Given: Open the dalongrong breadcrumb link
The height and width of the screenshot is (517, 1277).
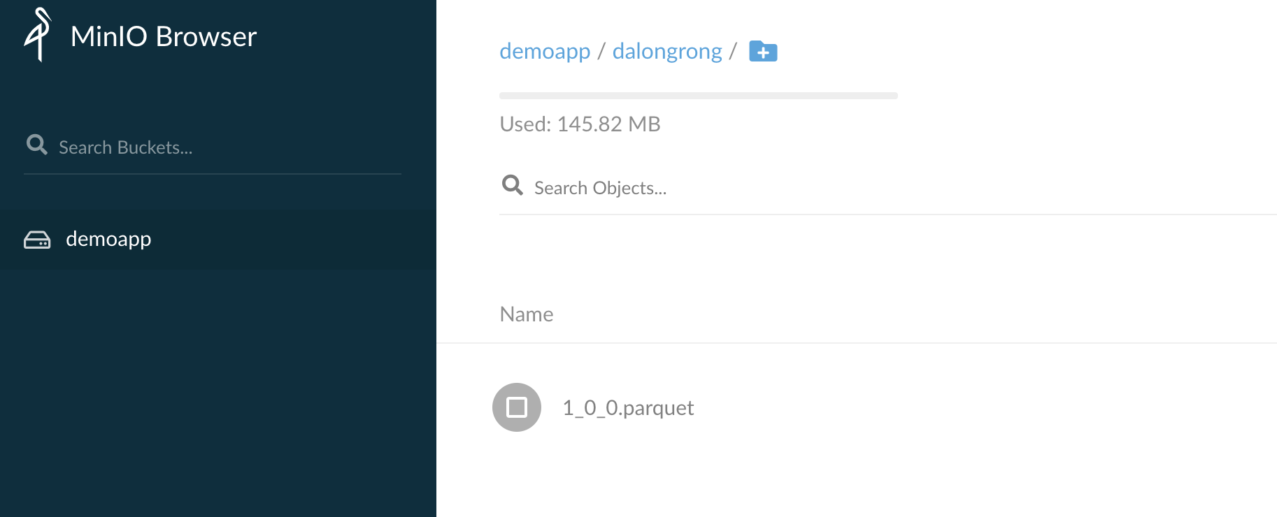Looking at the screenshot, I should coord(667,51).
